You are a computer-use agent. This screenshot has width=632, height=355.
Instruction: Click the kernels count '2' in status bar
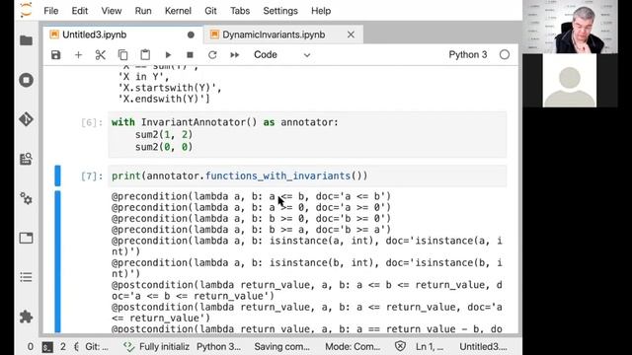tap(63, 346)
